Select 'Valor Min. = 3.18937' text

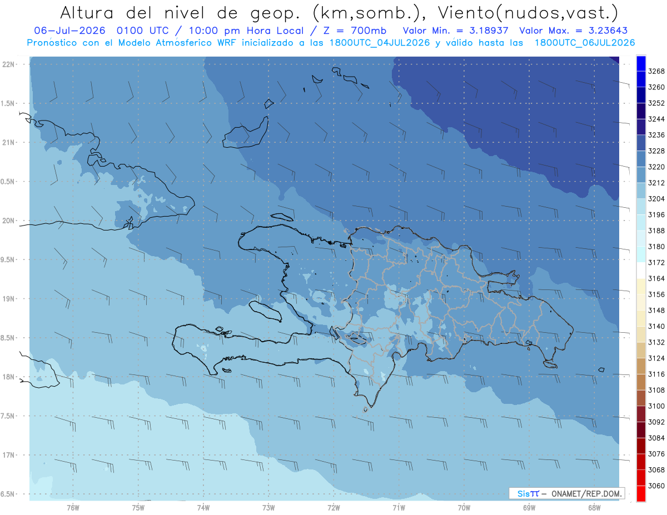455,31
